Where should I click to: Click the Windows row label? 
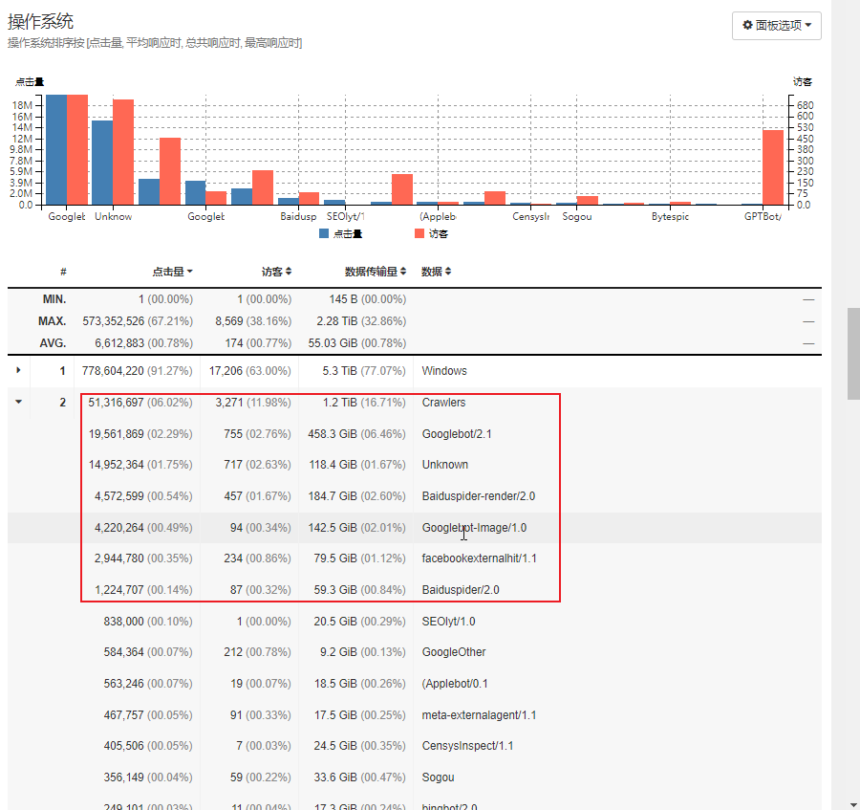click(x=444, y=371)
